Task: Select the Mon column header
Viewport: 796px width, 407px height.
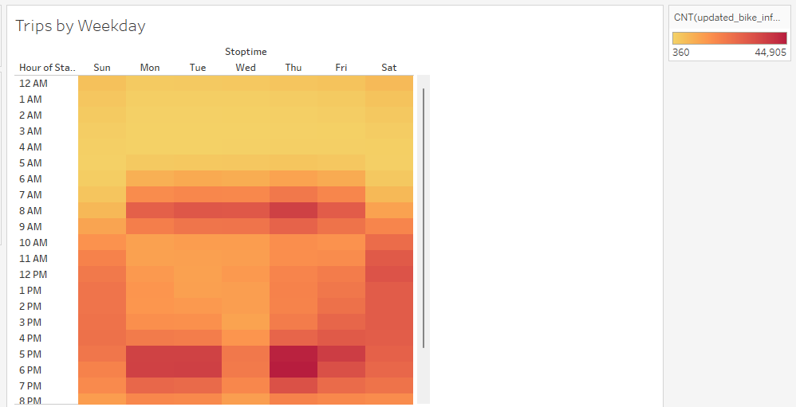Action: point(150,68)
